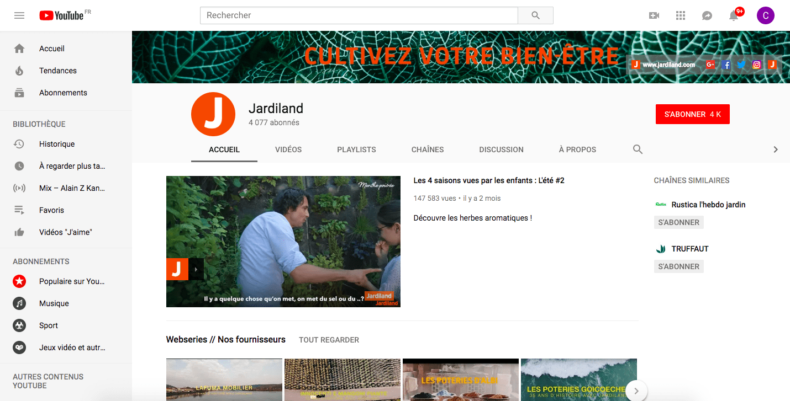The width and height of the screenshot is (790, 401).
Task: Click the Favoris playlist icon
Action: pos(19,210)
